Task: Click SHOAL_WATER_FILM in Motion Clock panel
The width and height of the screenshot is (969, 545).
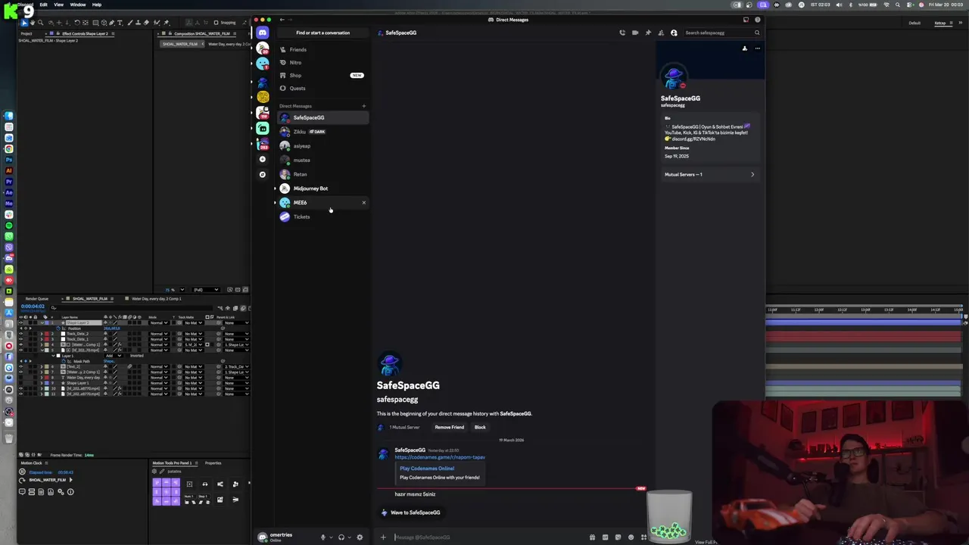Action: pos(48,480)
